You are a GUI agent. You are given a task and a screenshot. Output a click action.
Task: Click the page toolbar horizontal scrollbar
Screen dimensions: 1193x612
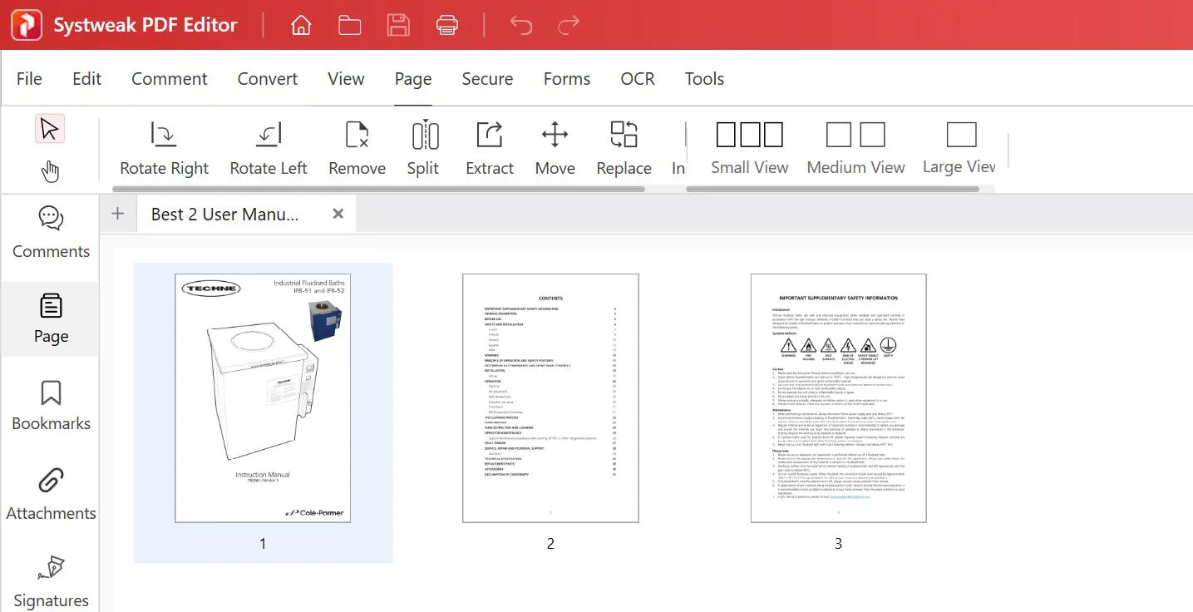[382, 190]
